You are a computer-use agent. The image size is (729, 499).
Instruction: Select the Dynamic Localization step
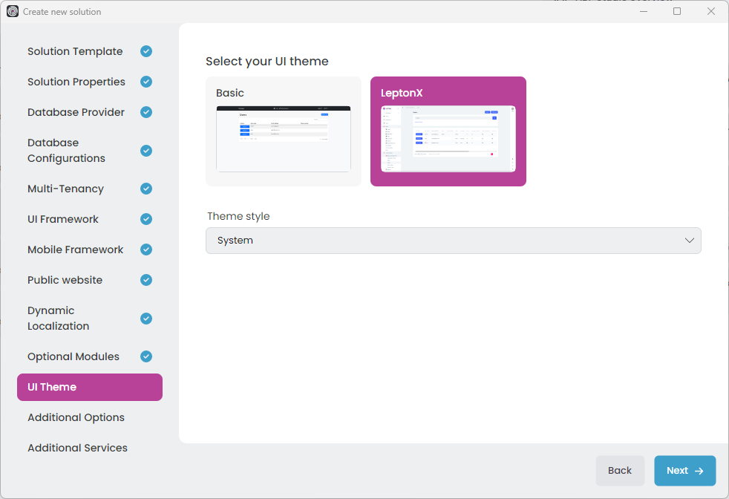(90, 319)
